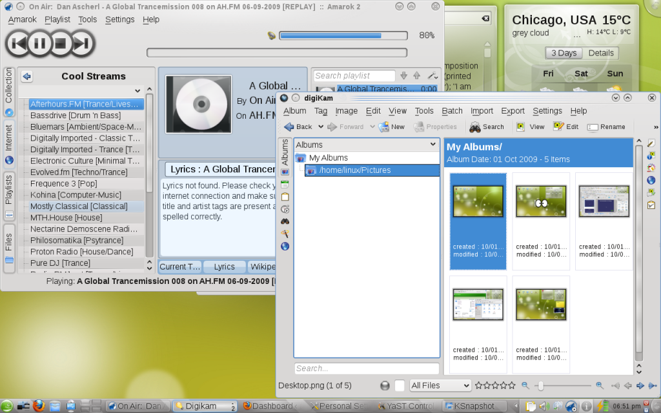661x413 pixels.
Task: Create a New album in digiKam
Action: pyautogui.click(x=392, y=127)
